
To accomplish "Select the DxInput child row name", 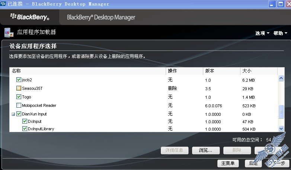I will (35, 121).
